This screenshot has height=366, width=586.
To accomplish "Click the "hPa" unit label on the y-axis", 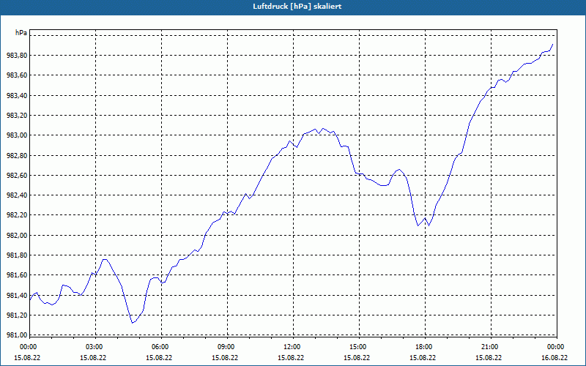I will (21, 33).
